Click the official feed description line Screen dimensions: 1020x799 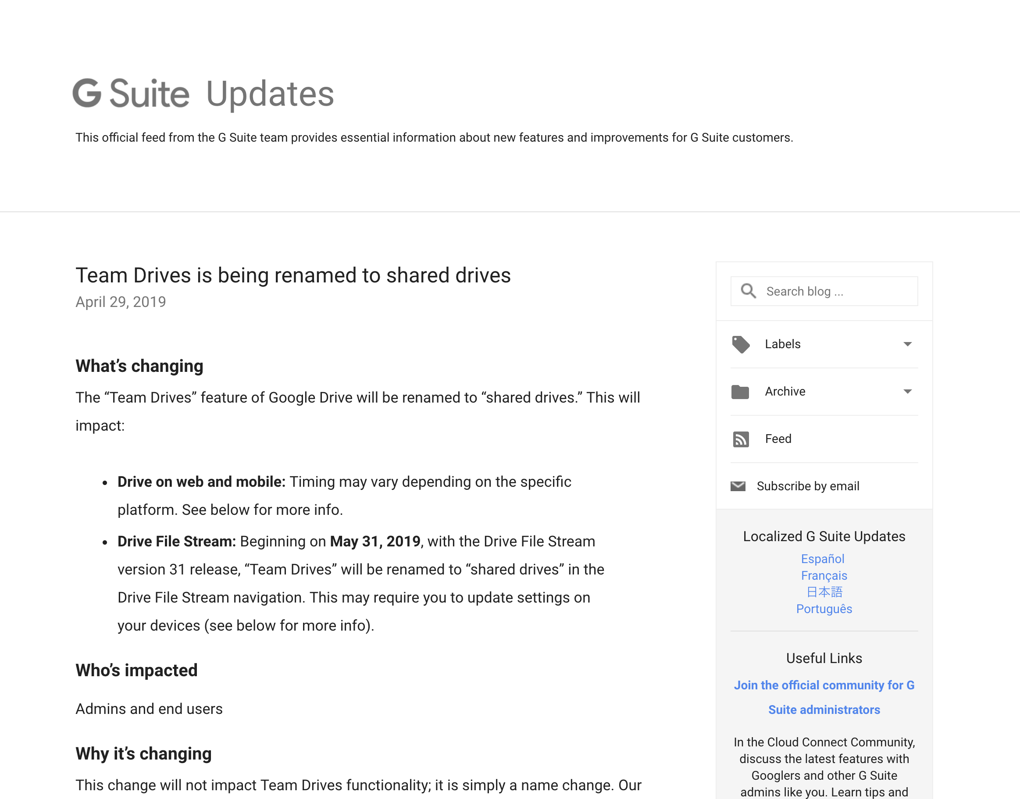coord(435,138)
